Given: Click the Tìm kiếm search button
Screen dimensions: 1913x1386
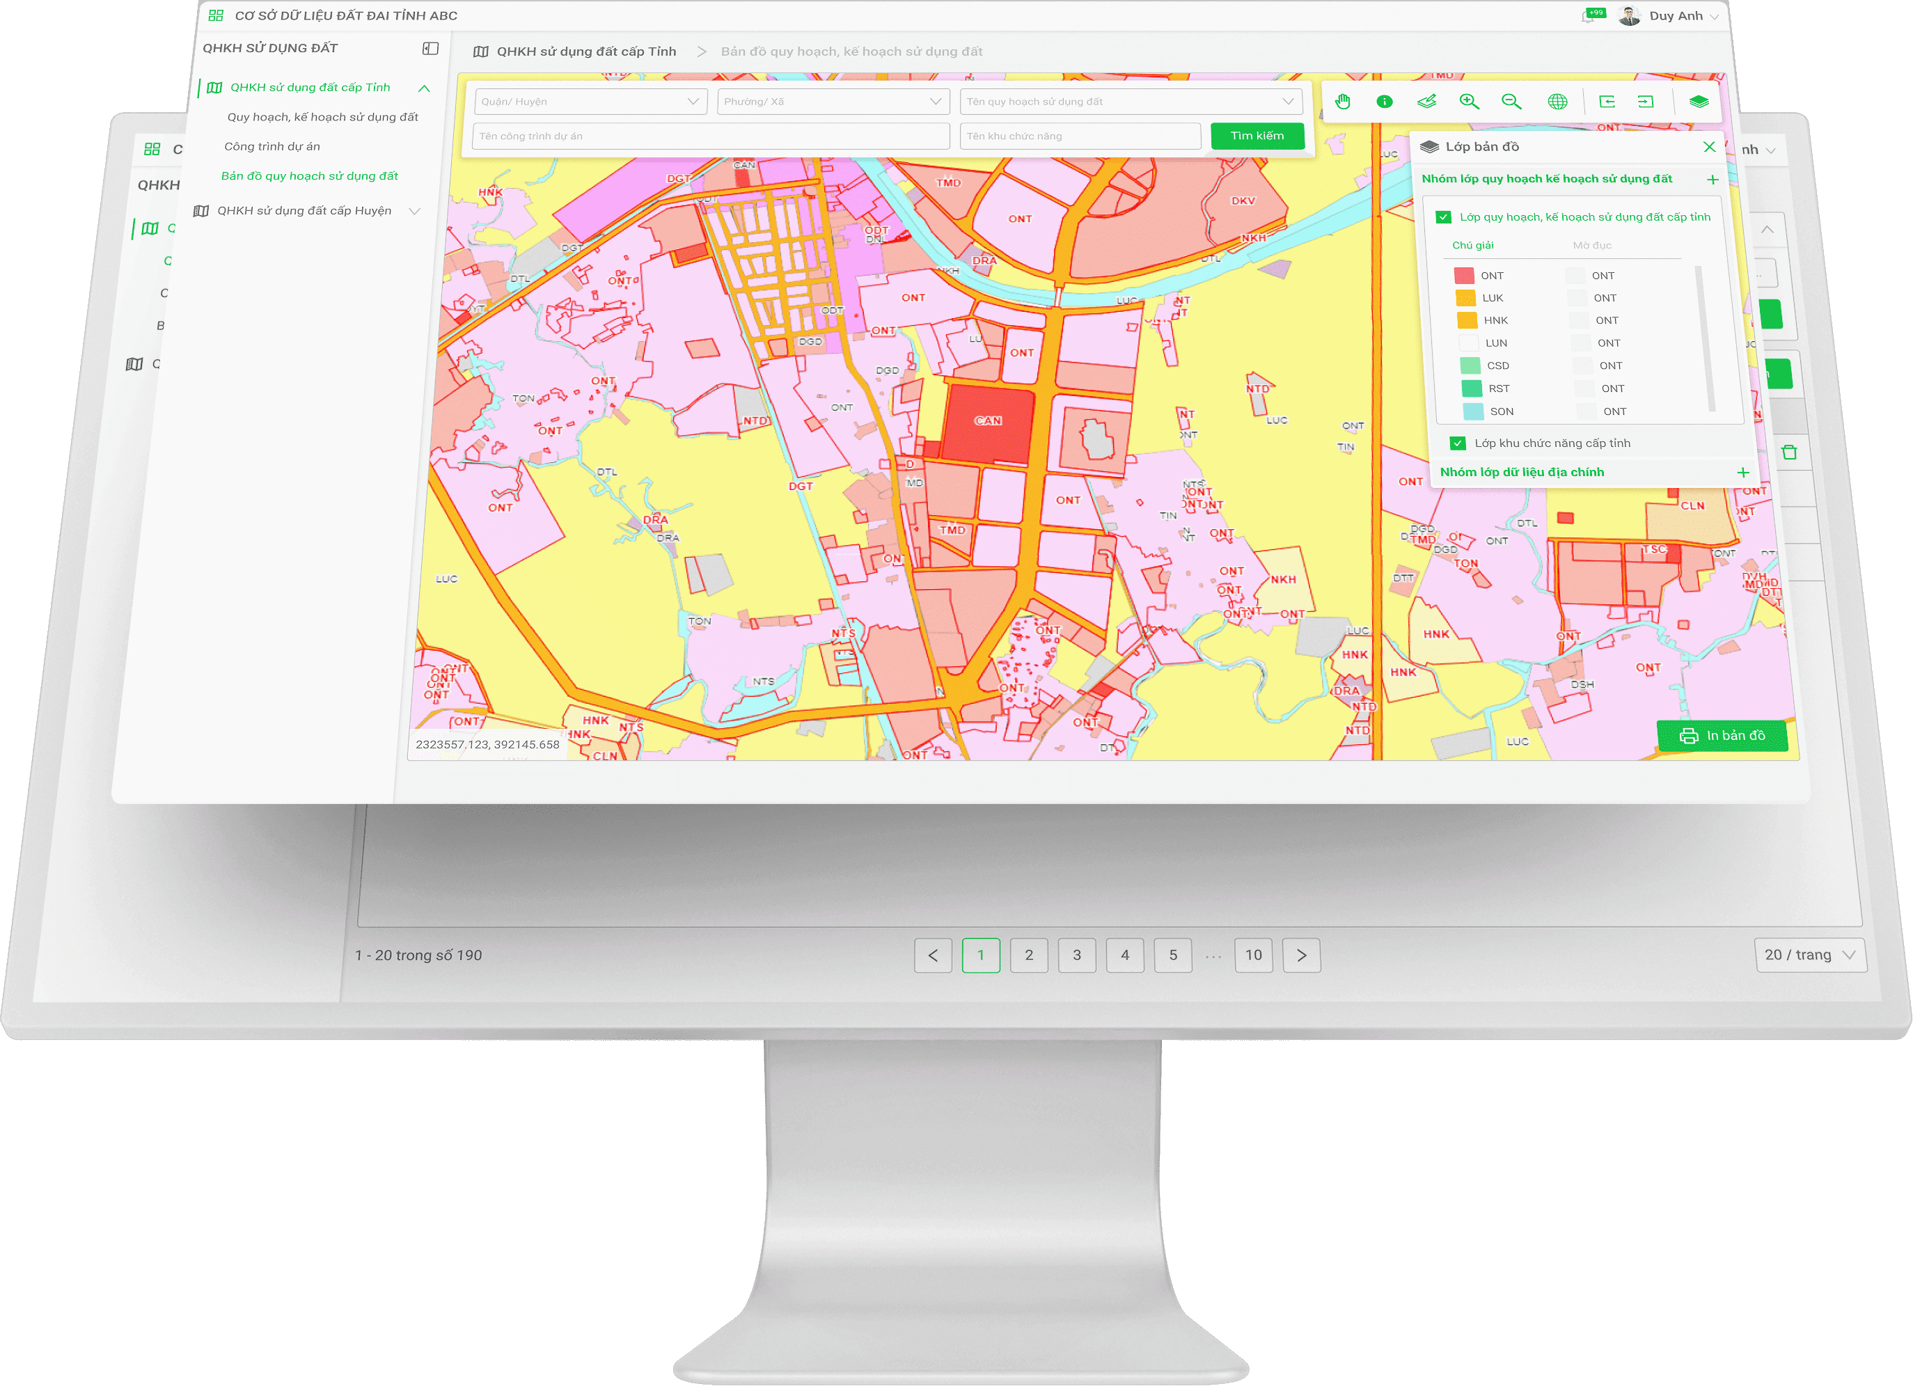Looking at the screenshot, I should (x=1257, y=136).
